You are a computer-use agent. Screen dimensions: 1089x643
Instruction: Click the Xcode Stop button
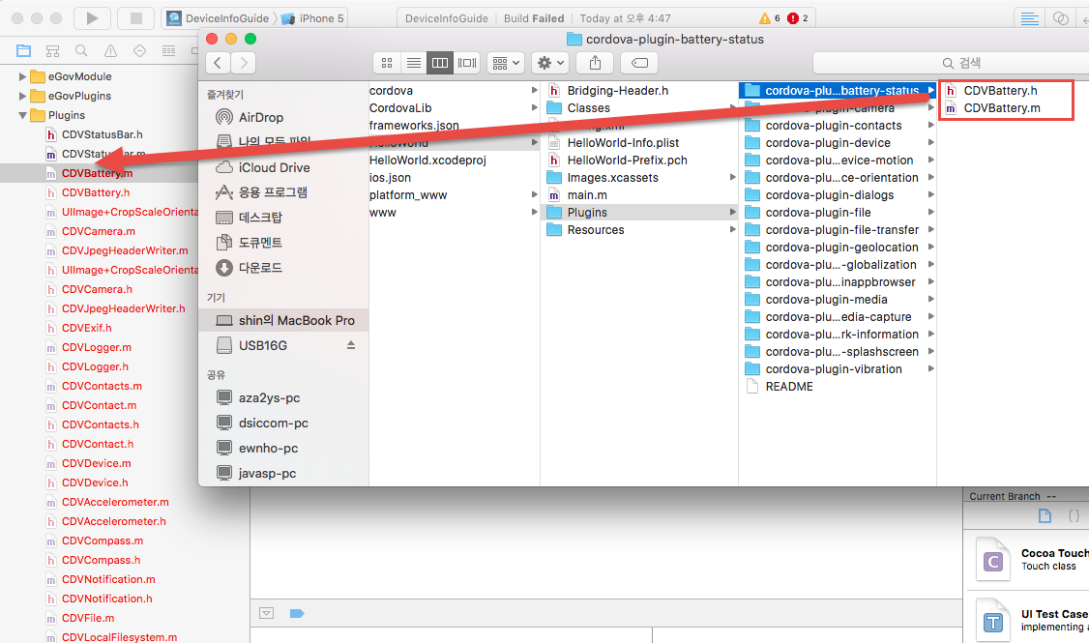point(135,18)
